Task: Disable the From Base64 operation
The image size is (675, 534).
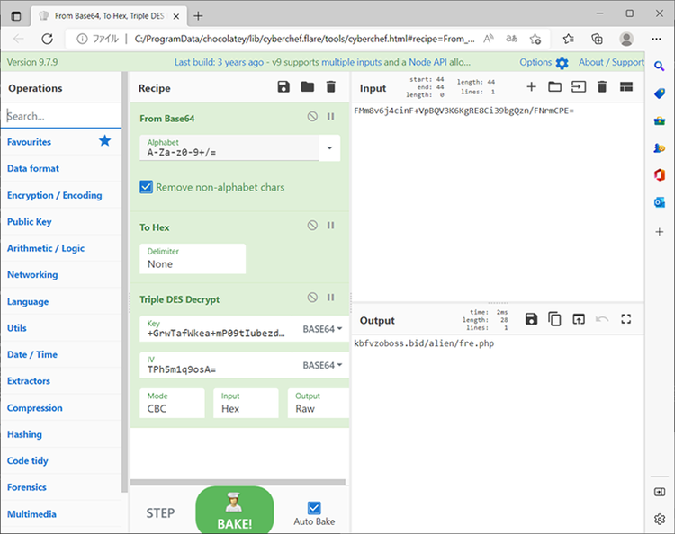Action: (x=312, y=116)
